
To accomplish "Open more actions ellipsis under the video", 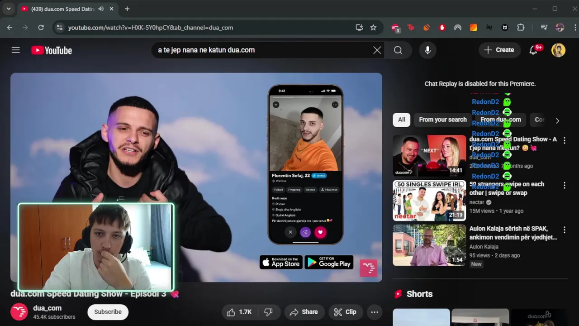I will 375,312.
